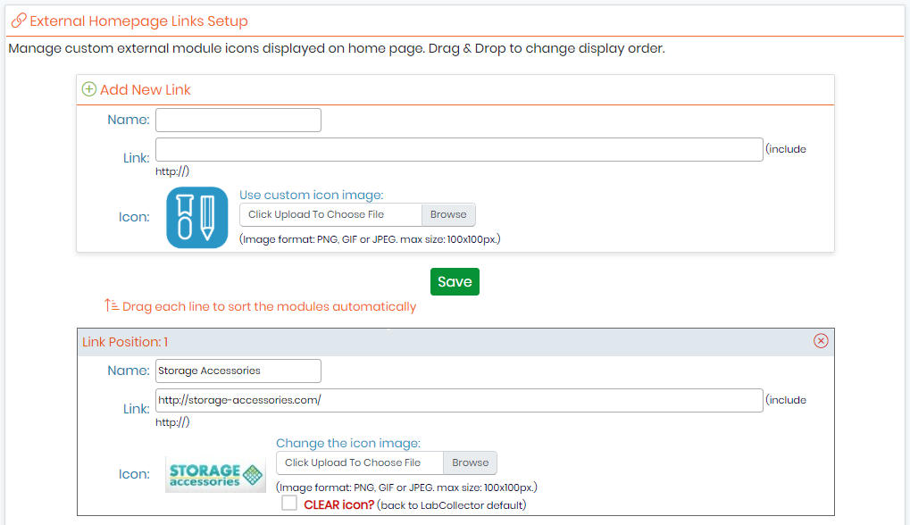This screenshot has height=525, width=910.
Task: Select the blue default lab tools icon
Action: coord(197,218)
